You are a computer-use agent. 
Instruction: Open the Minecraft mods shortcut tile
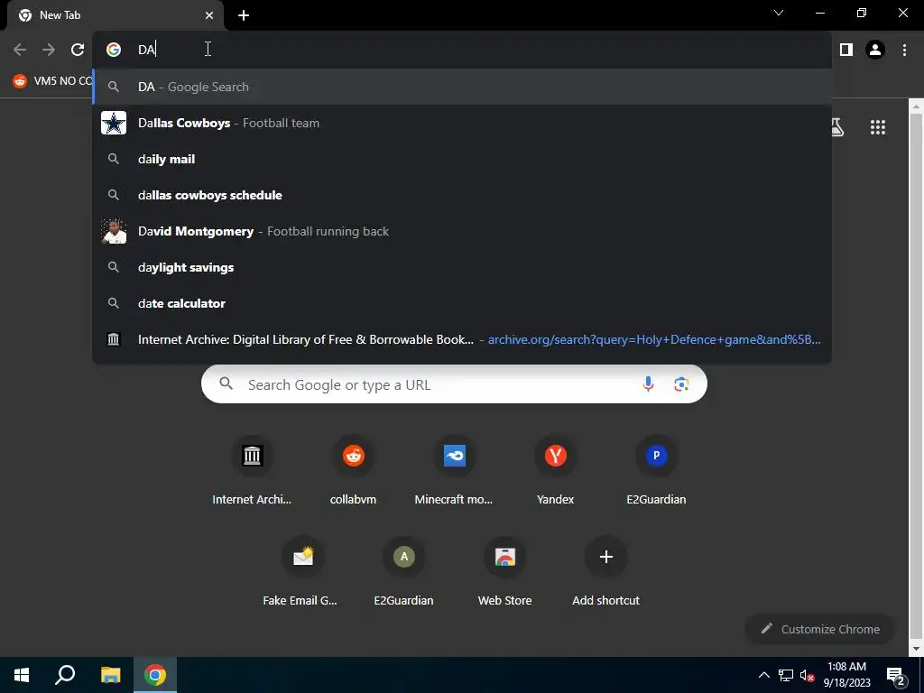pyautogui.click(x=454, y=472)
